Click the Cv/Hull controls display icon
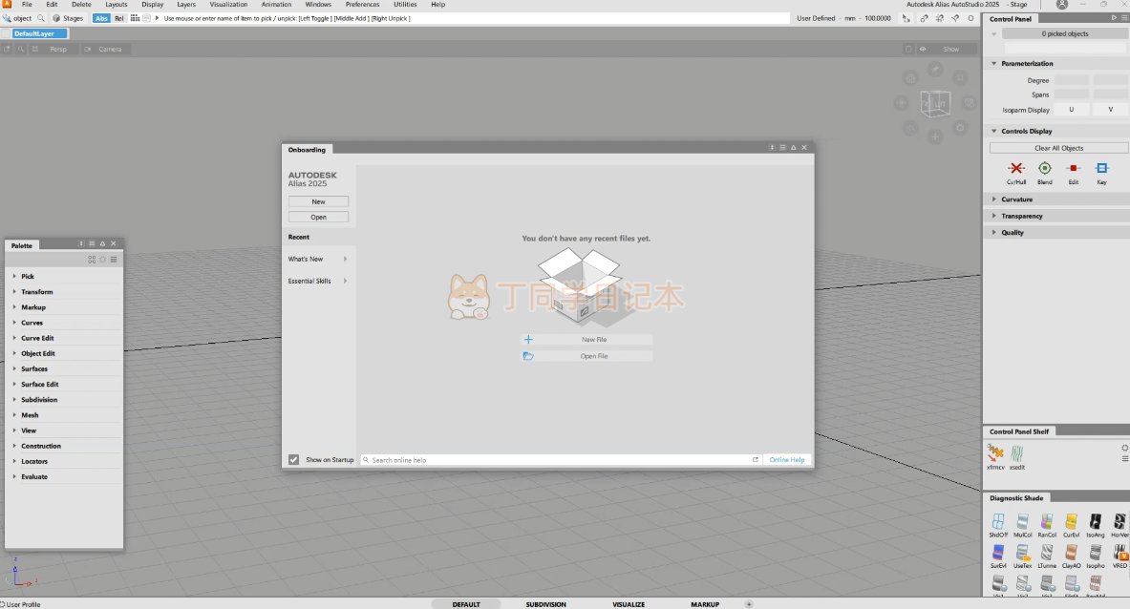This screenshot has height=609, width=1130. [1015, 169]
